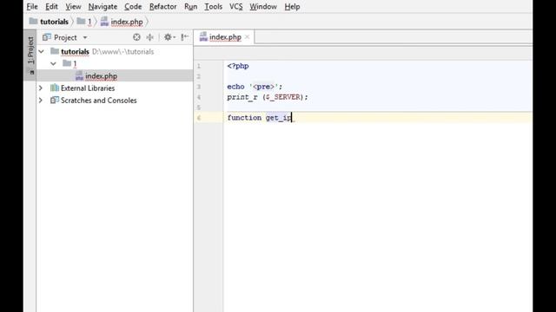Open the Help menu
This screenshot has width=556, height=312.
(x=292, y=7)
